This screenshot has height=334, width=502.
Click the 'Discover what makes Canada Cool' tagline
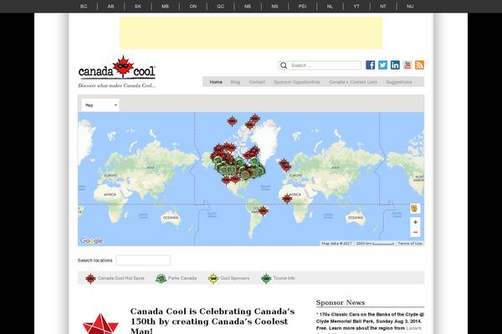[x=116, y=86]
